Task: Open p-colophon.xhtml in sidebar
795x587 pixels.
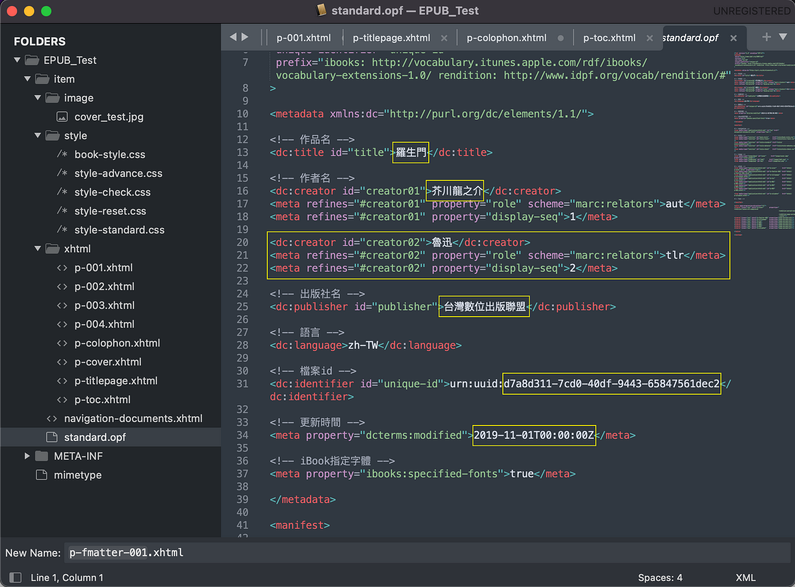Action: [117, 343]
